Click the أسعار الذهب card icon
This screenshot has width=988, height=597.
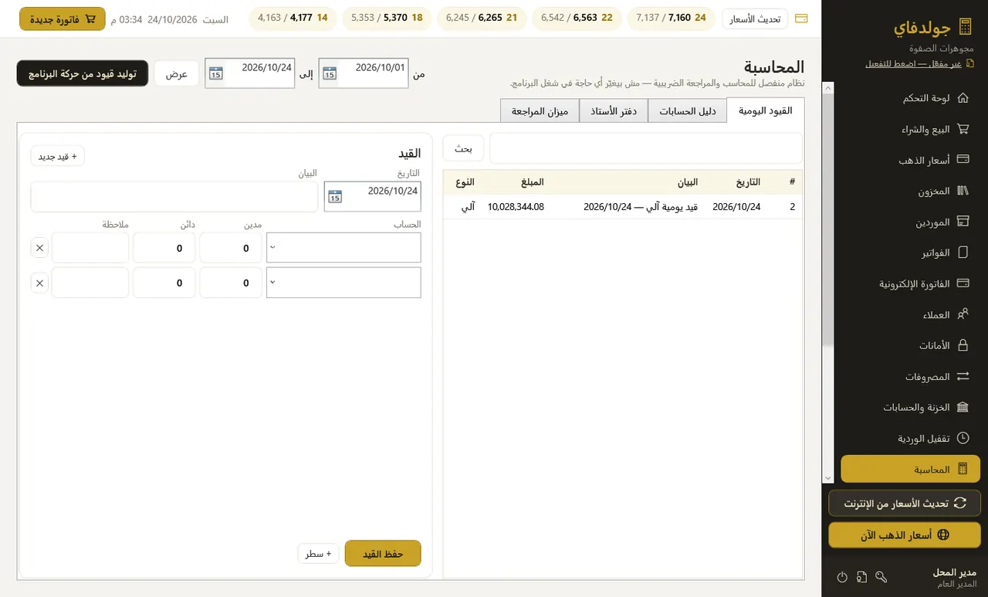coord(963,160)
